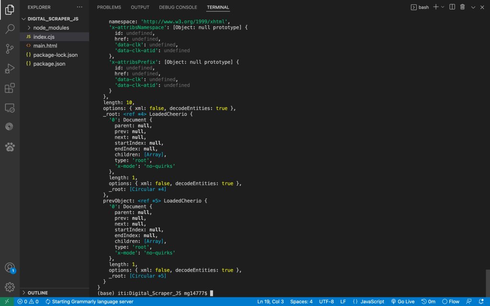Click the EXPLORER panel title

(39, 7)
